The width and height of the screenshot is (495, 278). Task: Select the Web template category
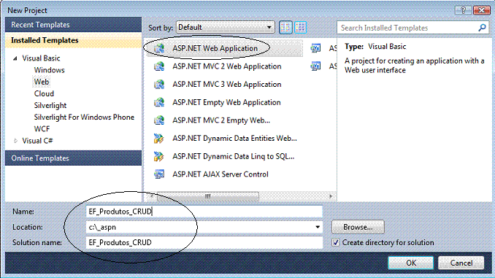[42, 82]
